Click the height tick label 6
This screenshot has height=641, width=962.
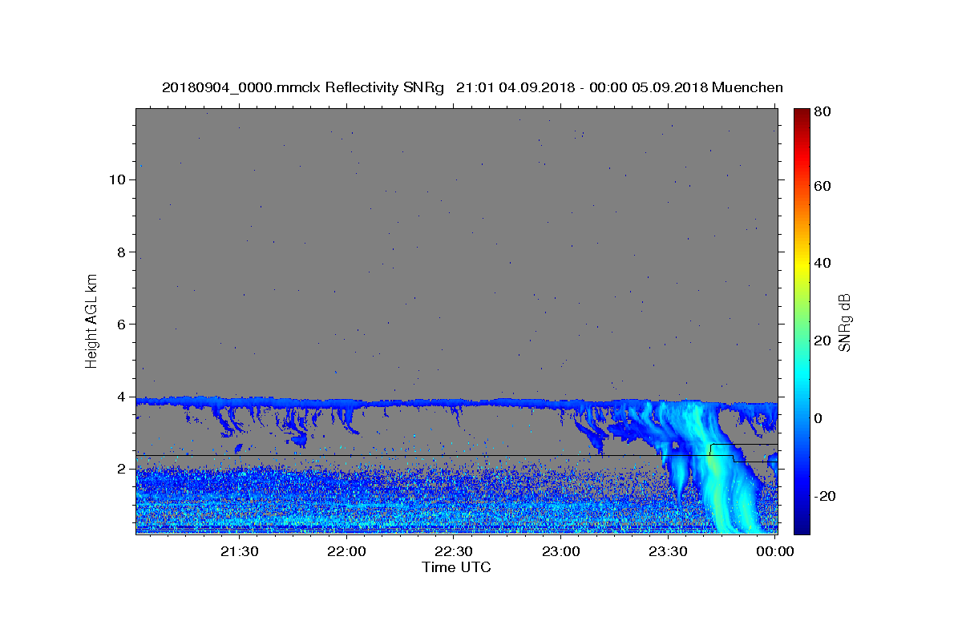pyautogui.click(x=121, y=324)
